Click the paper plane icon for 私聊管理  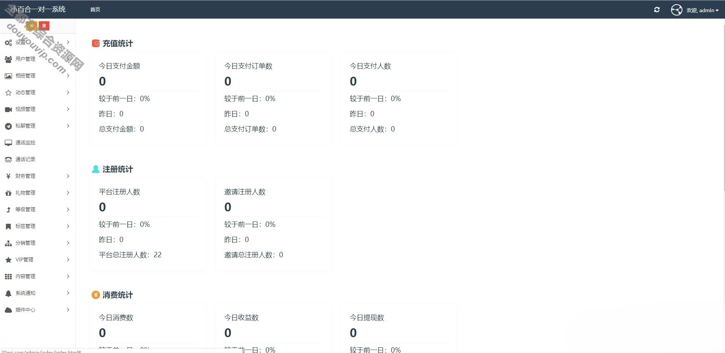click(8, 126)
